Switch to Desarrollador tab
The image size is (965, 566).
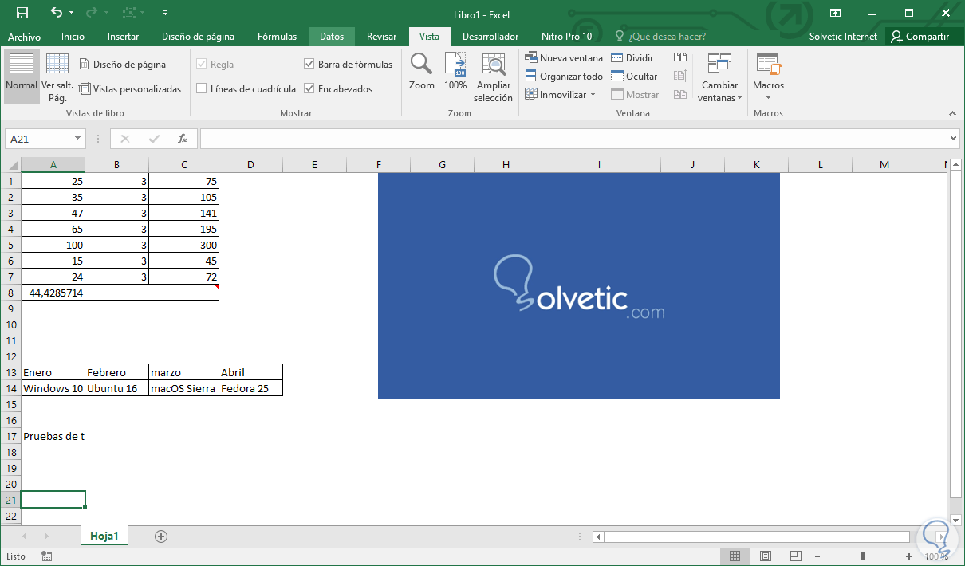[x=490, y=37]
